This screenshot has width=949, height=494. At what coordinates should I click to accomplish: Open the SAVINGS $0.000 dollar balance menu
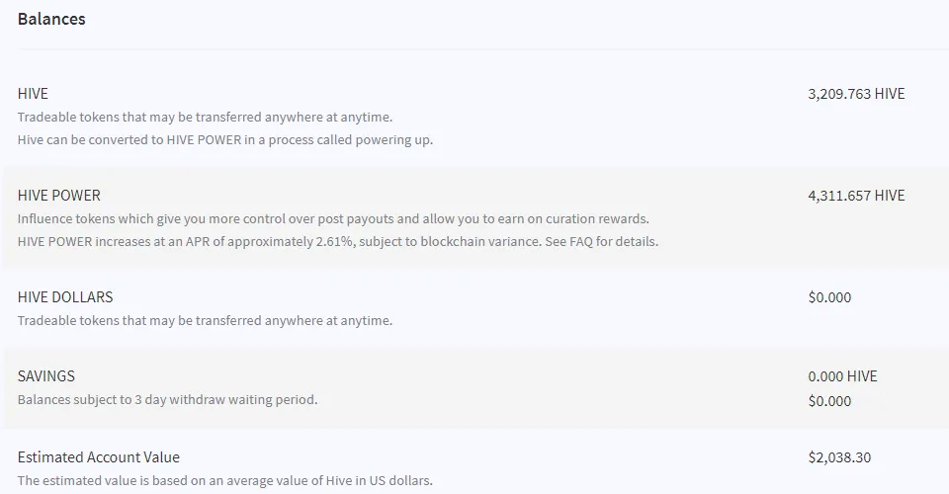click(829, 401)
